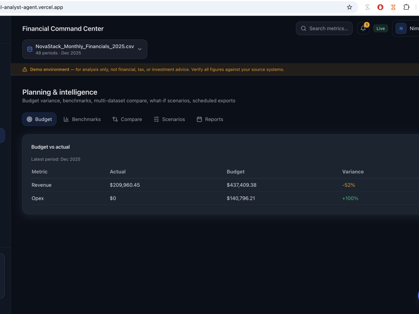Click the 48 periods · Dec 2025 subtitle

pyautogui.click(x=58, y=53)
